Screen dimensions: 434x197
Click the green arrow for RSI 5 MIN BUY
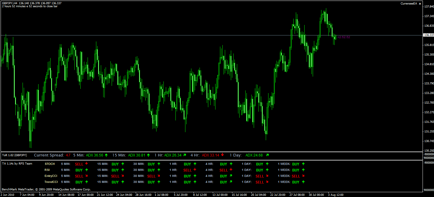click(x=86, y=170)
